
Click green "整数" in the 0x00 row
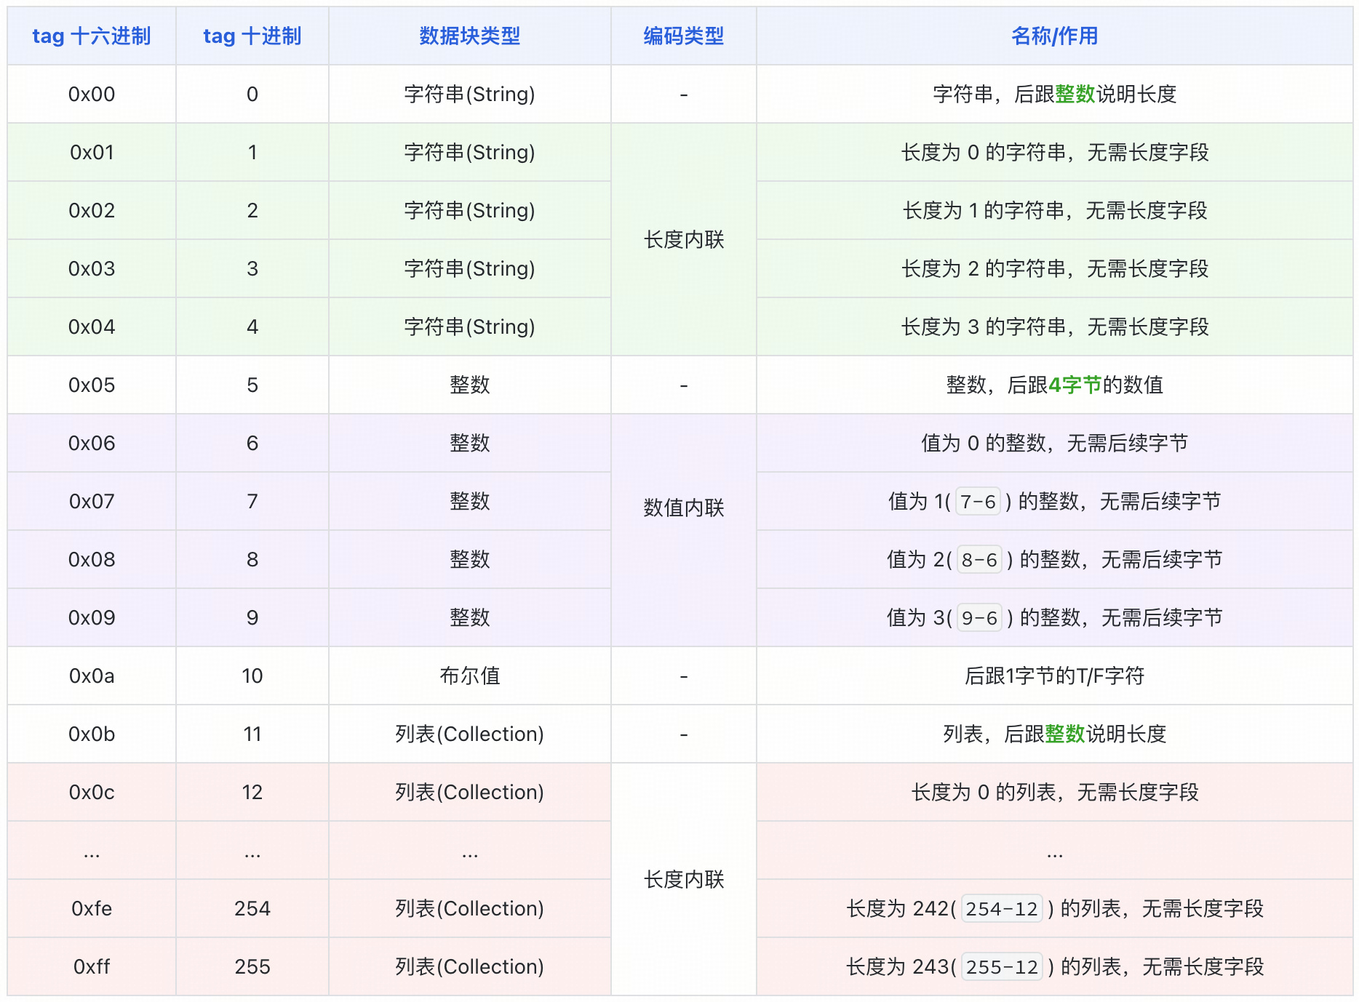click(x=1075, y=95)
